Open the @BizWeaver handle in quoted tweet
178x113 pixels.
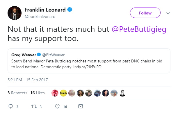(x=53, y=55)
